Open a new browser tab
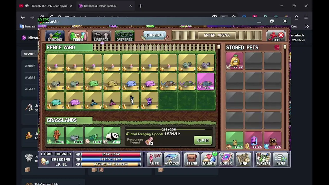 pos(140,6)
